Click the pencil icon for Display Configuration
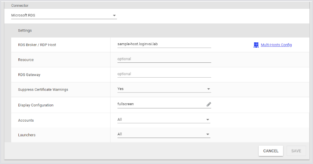 pos(208,104)
